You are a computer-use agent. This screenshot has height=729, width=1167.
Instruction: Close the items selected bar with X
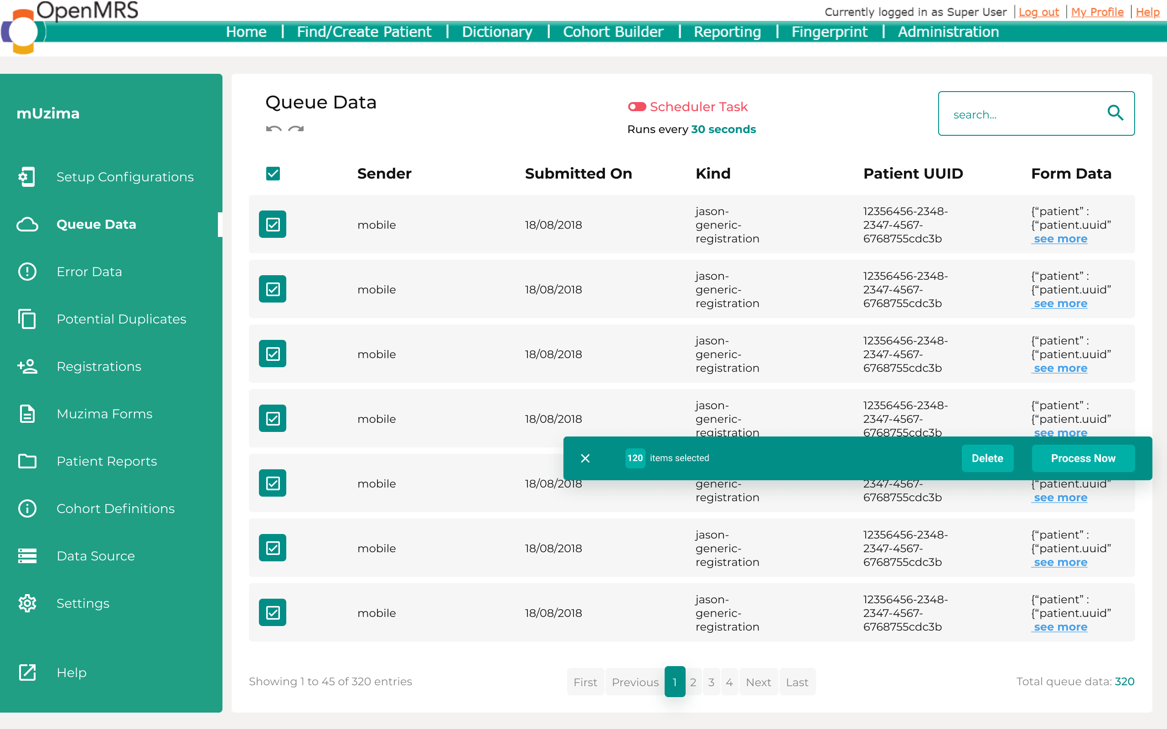coord(585,458)
